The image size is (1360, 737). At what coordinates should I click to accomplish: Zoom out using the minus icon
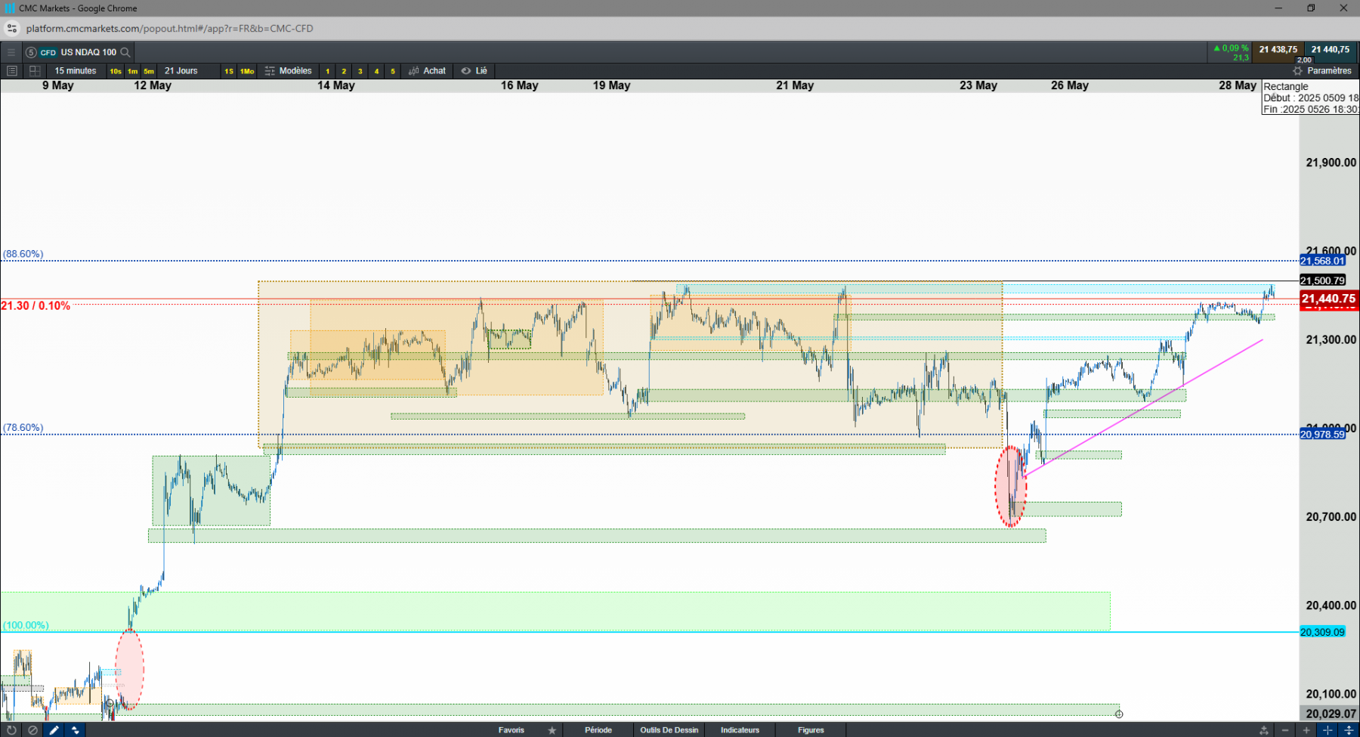1284,730
